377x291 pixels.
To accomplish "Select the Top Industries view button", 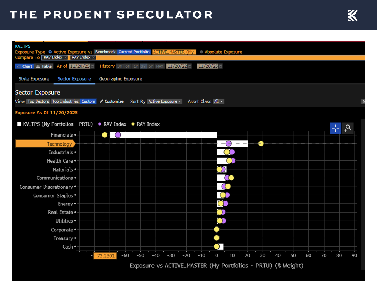I will click(x=65, y=101).
